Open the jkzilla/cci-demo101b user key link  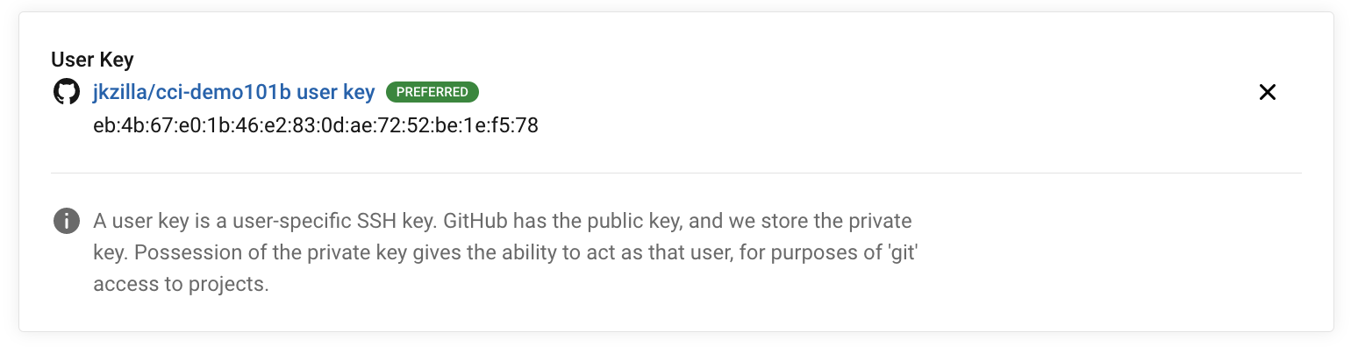coord(234,92)
